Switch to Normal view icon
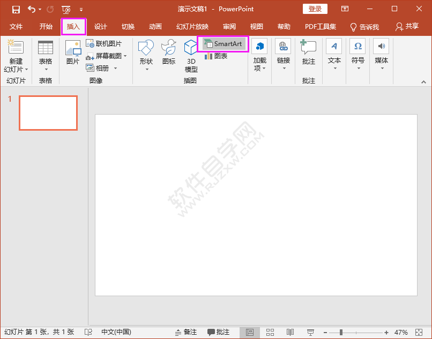 (250, 333)
